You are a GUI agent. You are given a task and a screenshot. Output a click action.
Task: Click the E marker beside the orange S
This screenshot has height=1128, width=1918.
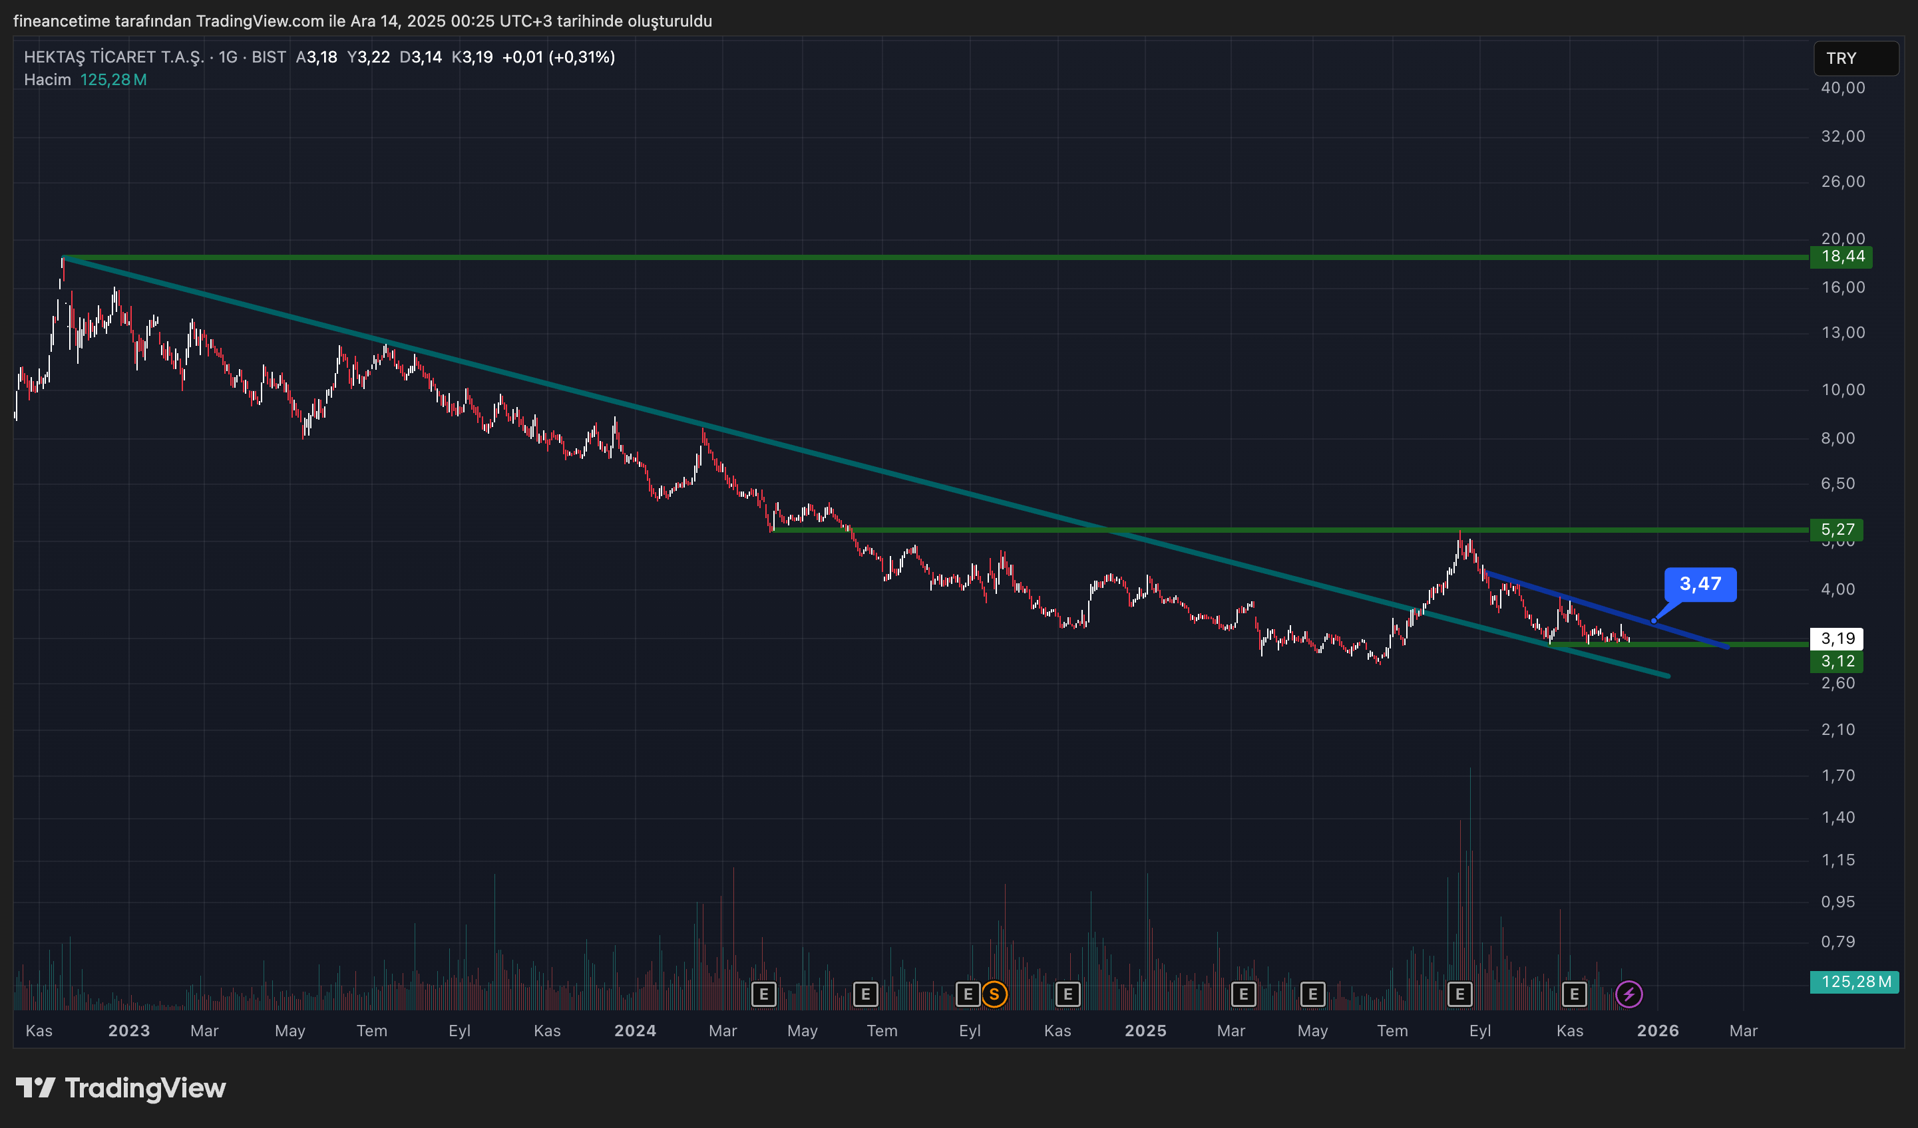(968, 994)
